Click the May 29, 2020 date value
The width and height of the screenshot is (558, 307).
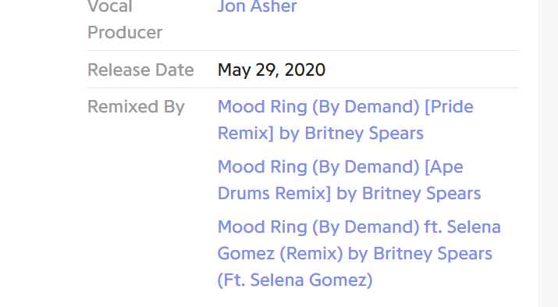tap(271, 70)
